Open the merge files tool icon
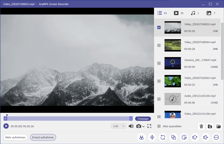 point(174,137)
